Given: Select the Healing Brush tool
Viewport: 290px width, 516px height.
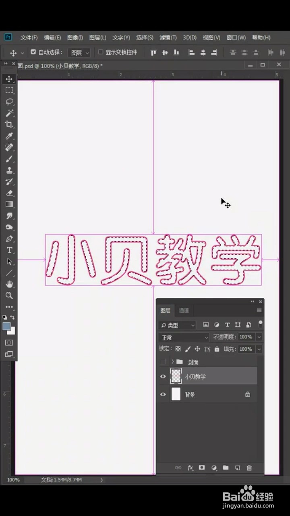Looking at the screenshot, I should pos(9,147).
